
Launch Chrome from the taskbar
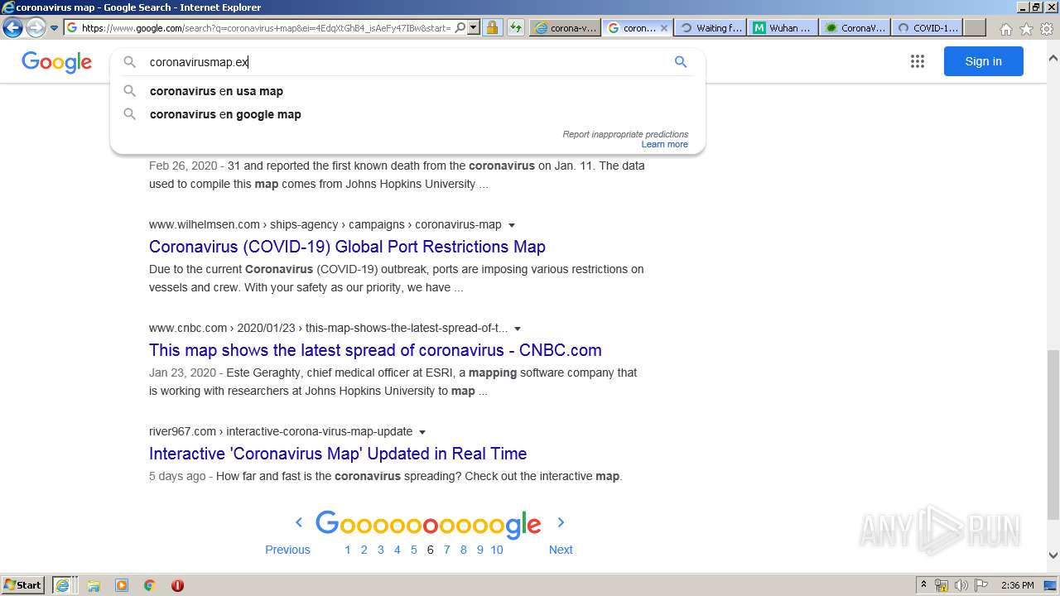point(150,585)
